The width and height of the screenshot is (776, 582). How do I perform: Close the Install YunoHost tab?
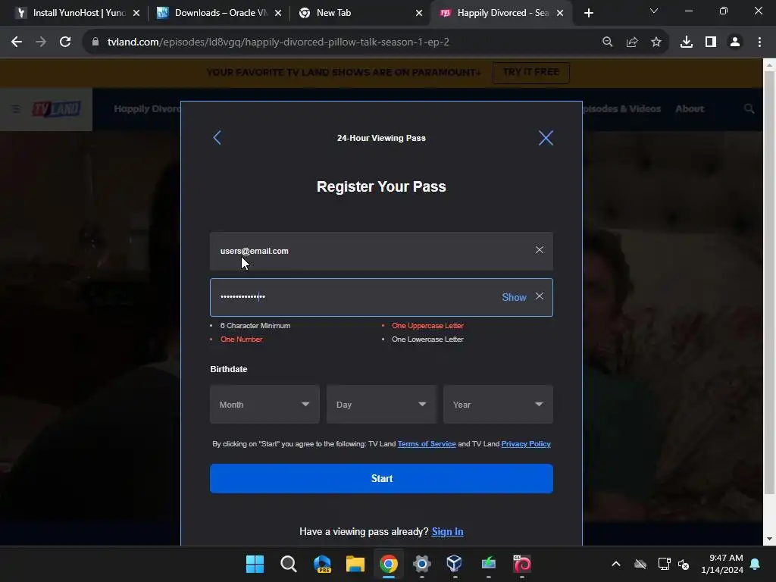point(136,13)
